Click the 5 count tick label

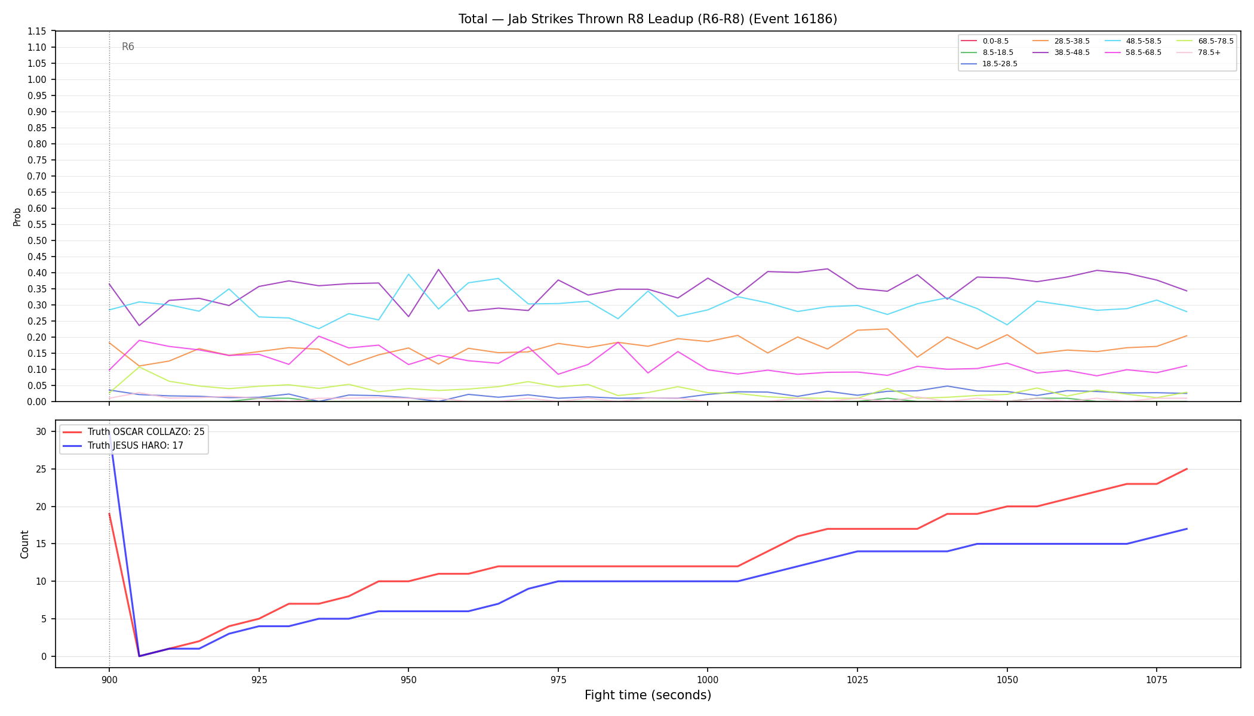click(44, 619)
